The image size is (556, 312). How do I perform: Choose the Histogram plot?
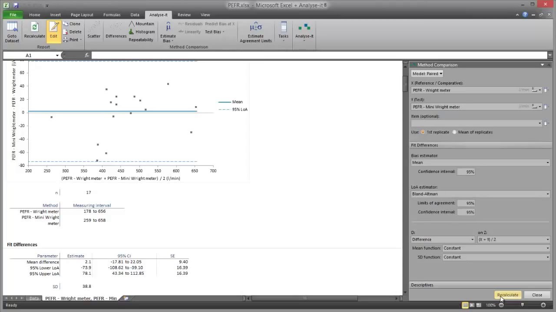[x=142, y=32]
